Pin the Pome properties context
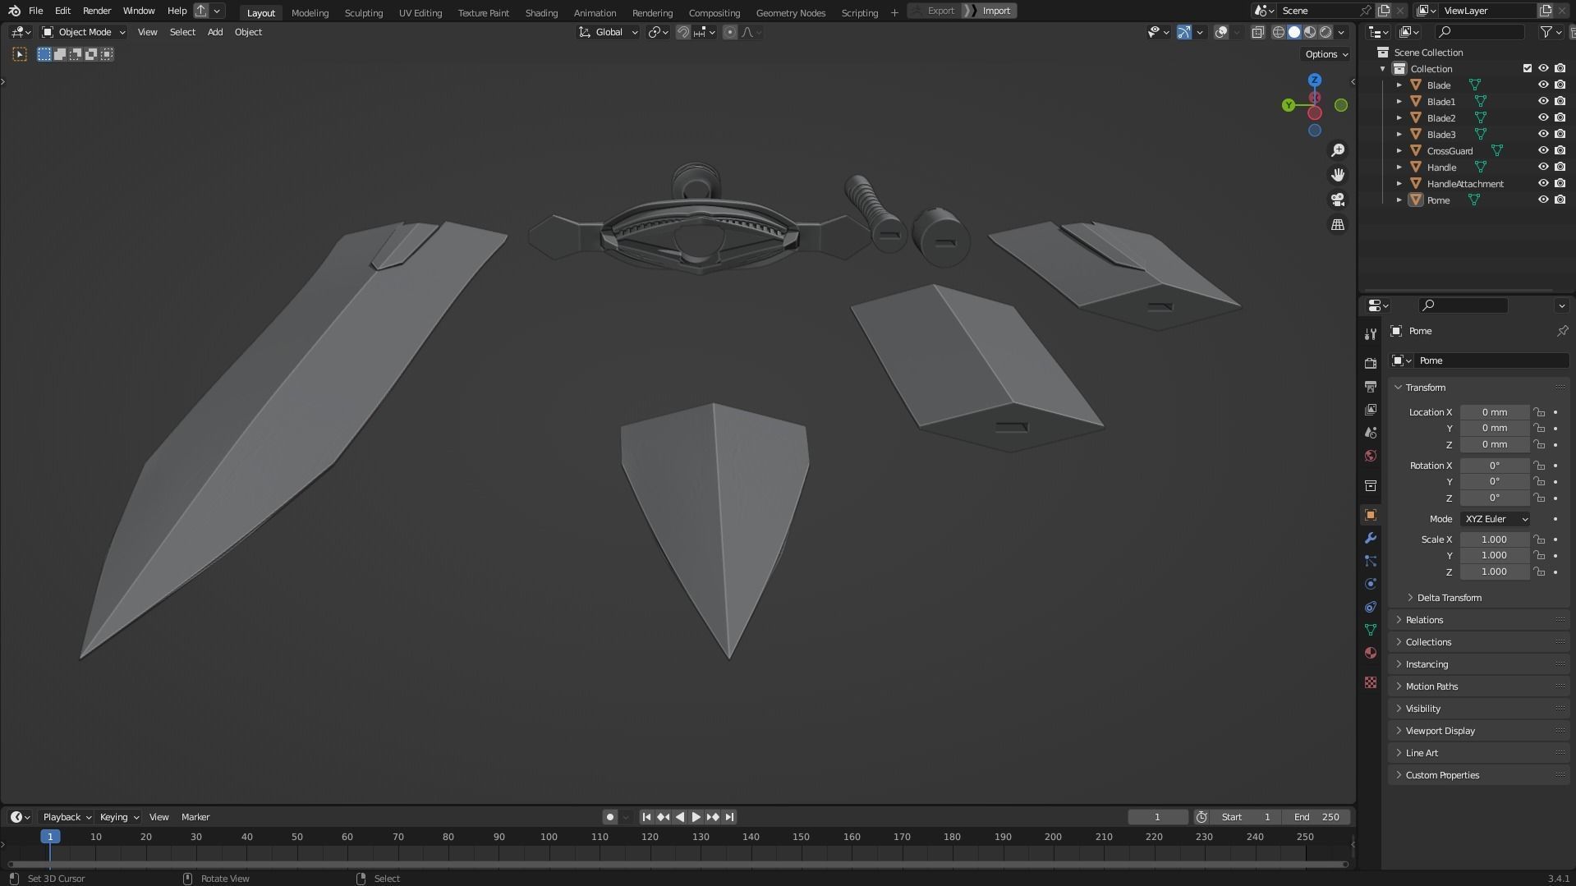Viewport: 1576px width, 886px height. [x=1562, y=331]
